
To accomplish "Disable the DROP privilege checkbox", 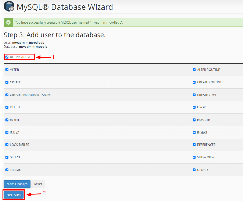I will click(x=194, y=107).
